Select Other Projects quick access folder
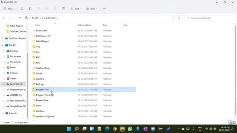The image size is (237, 133). pos(17,26)
